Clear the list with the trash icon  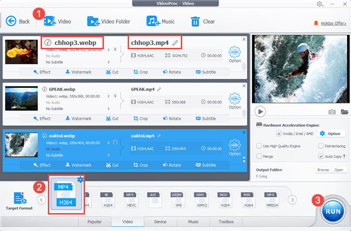point(195,21)
